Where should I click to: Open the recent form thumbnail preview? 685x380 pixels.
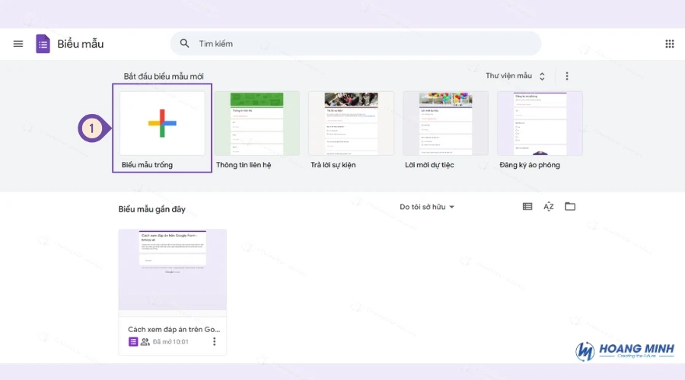click(173, 270)
